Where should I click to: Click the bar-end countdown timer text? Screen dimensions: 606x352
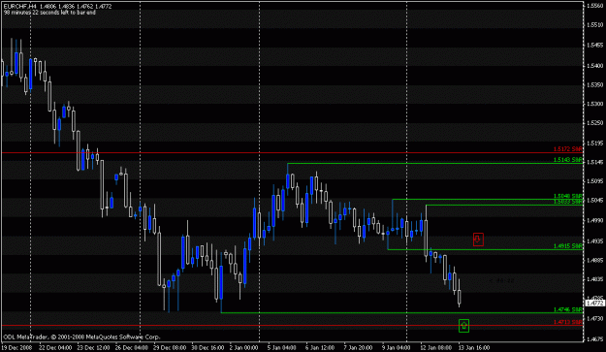tap(49, 13)
